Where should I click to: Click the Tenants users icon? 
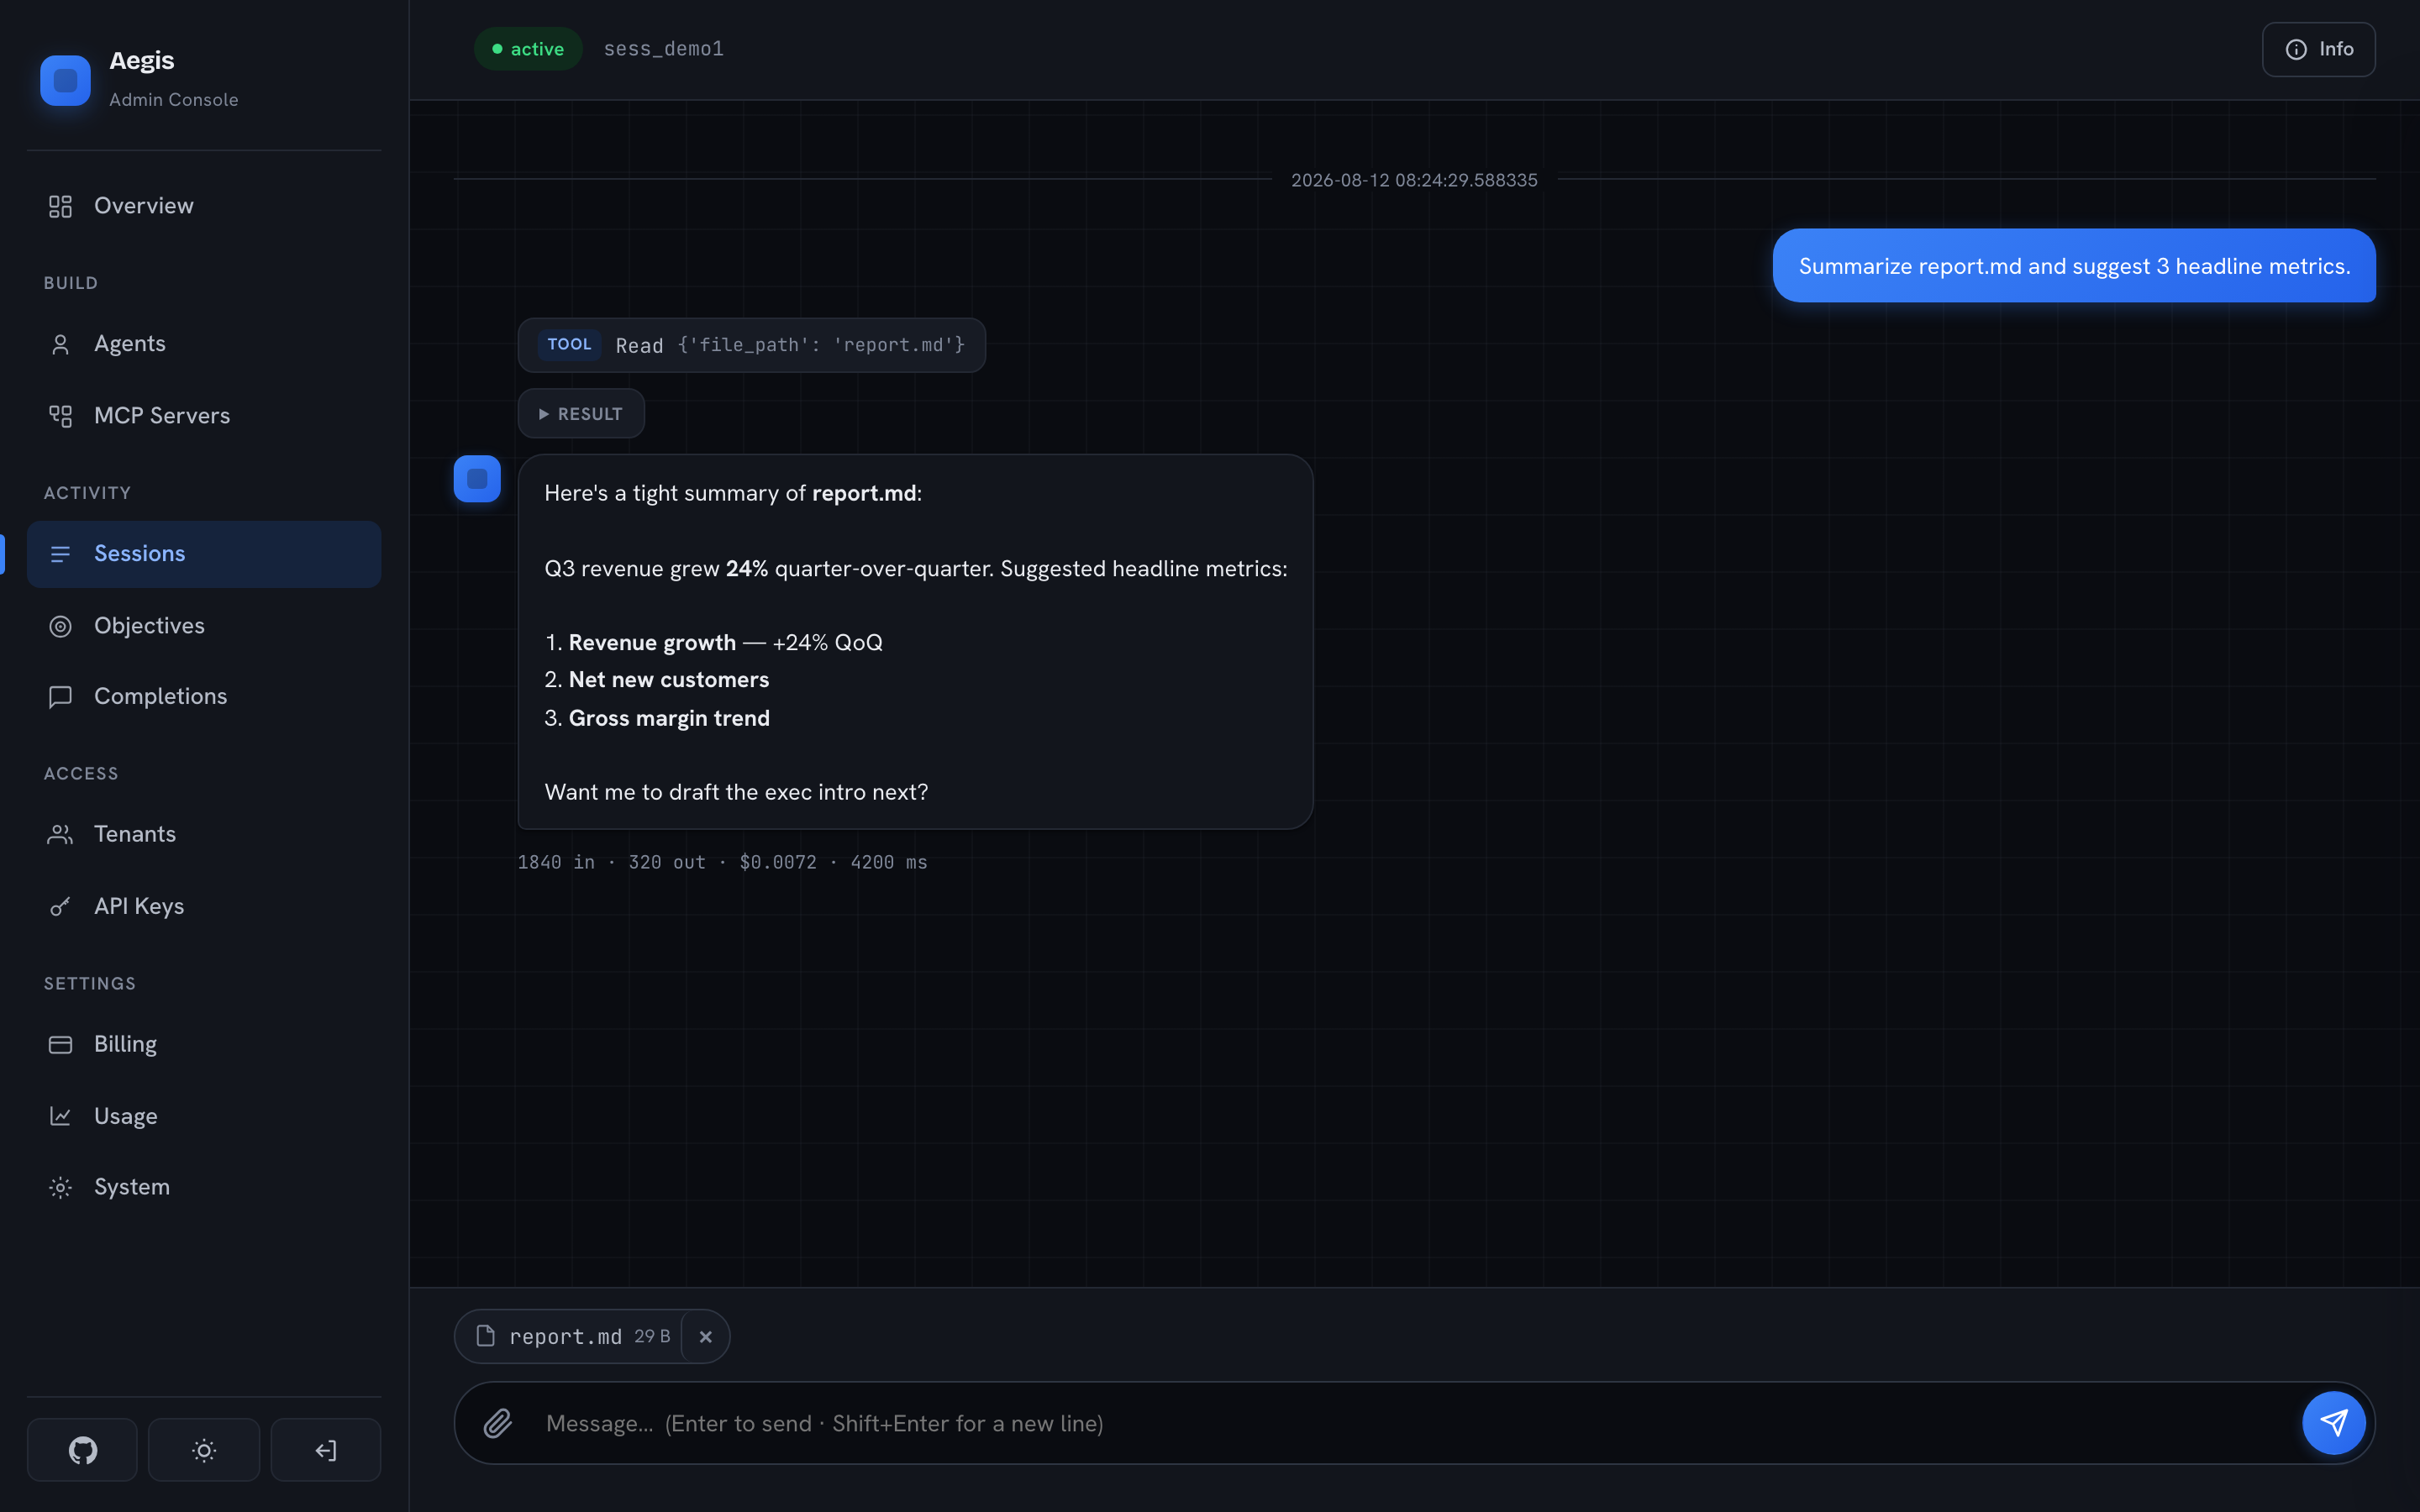point(60,835)
